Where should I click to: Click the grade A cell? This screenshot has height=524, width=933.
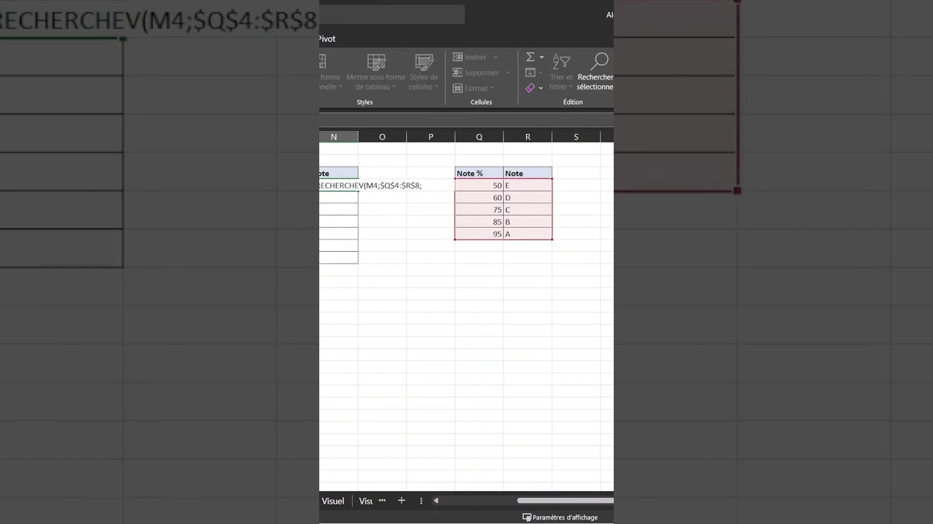(x=528, y=234)
